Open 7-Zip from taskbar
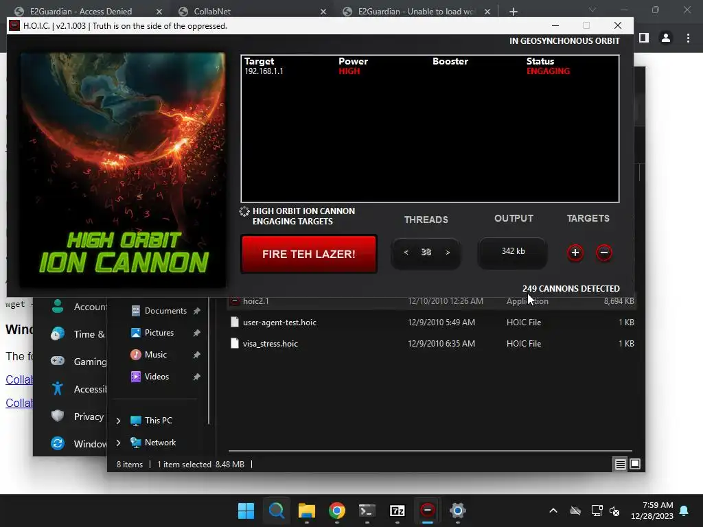The height and width of the screenshot is (527, 703). click(x=397, y=511)
